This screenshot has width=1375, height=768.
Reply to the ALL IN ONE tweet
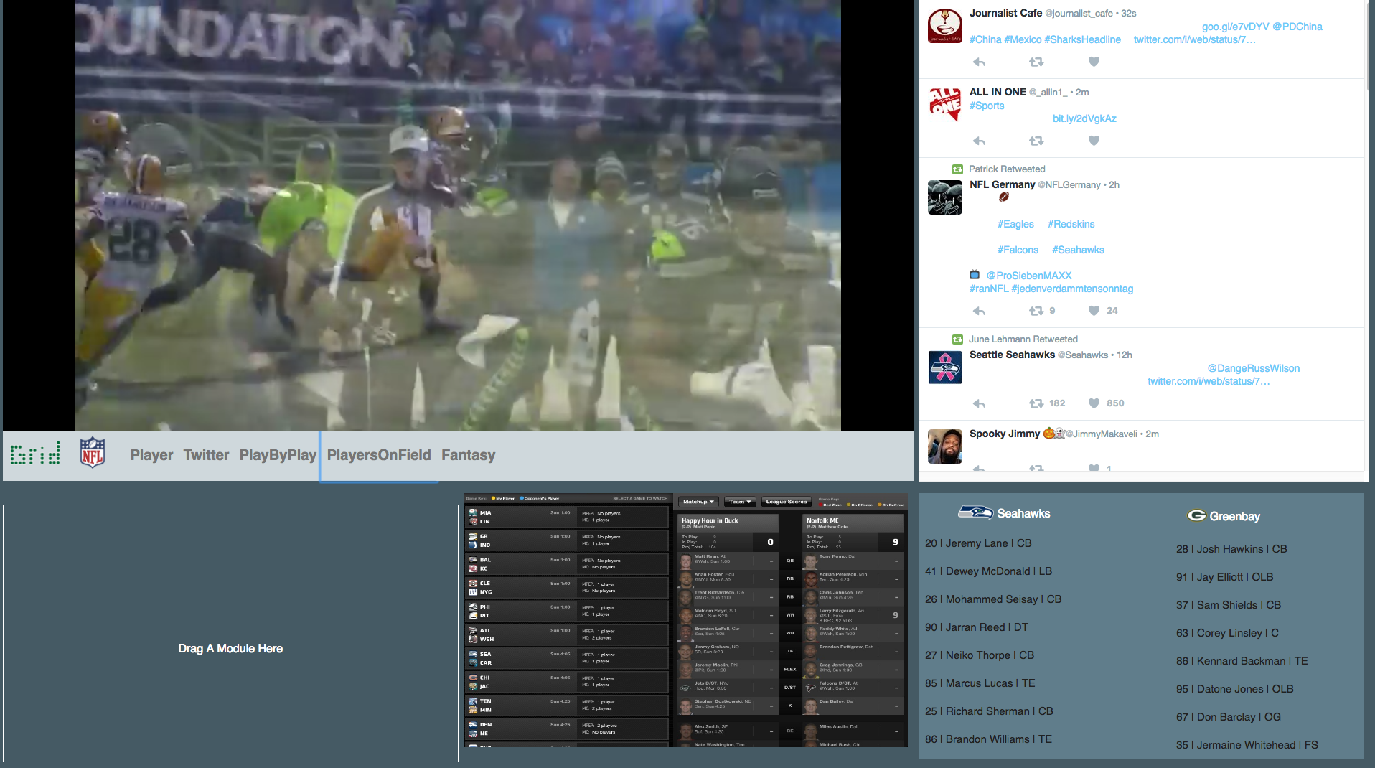979,141
